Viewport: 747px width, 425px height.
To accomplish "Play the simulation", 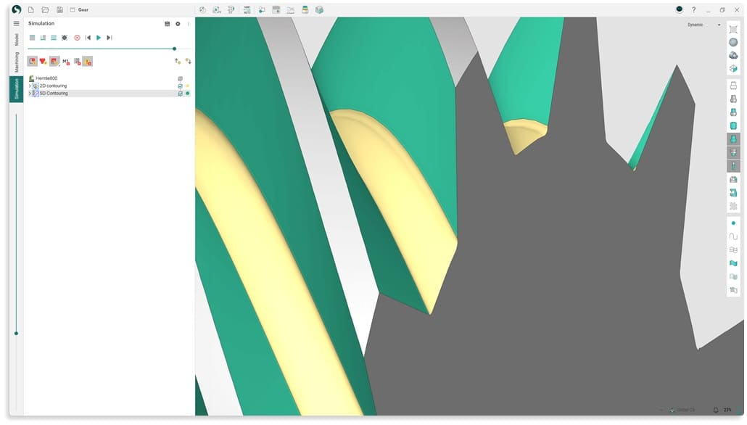I will tap(99, 37).
